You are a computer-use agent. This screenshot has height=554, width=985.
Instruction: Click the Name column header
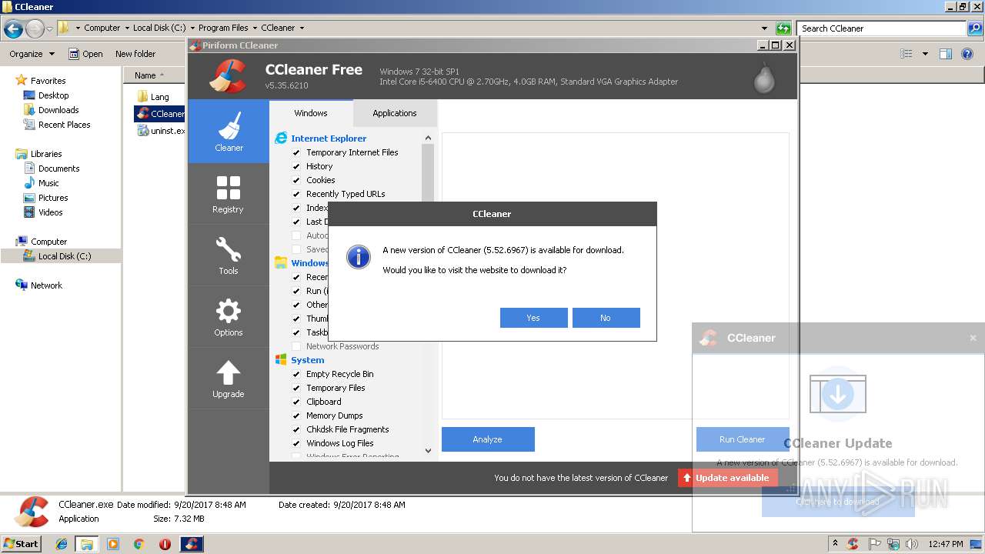click(x=155, y=75)
